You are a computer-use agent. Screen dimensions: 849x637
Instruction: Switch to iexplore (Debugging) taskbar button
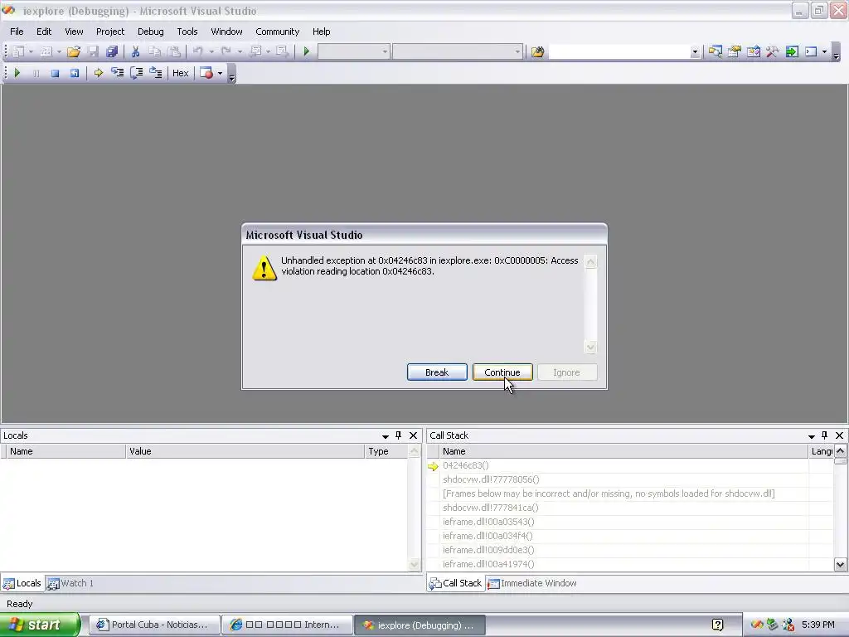click(420, 625)
